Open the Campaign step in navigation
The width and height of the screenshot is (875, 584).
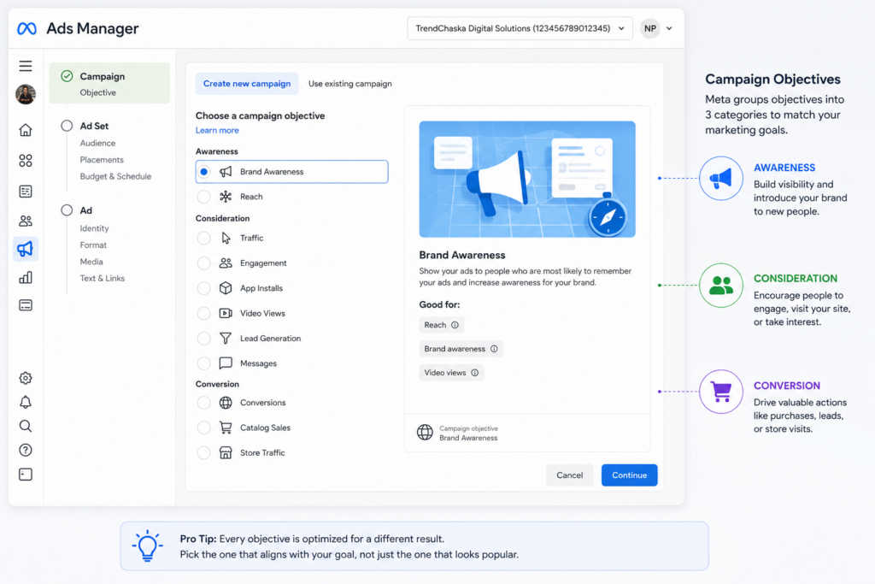pyautogui.click(x=109, y=83)
